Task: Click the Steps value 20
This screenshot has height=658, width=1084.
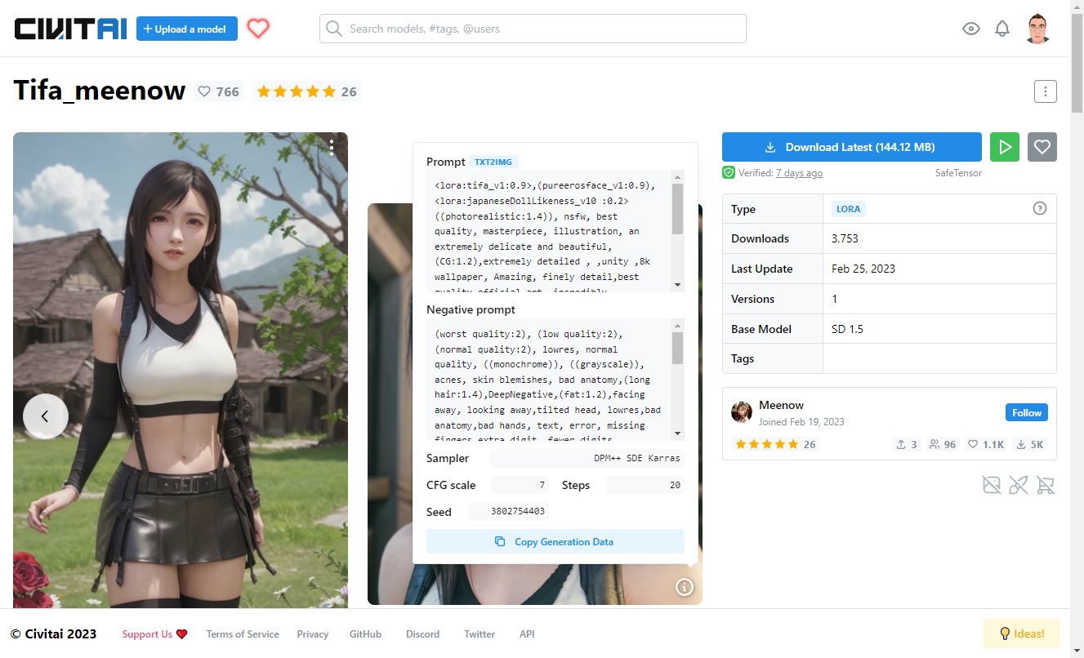Action: coord(645,485)
